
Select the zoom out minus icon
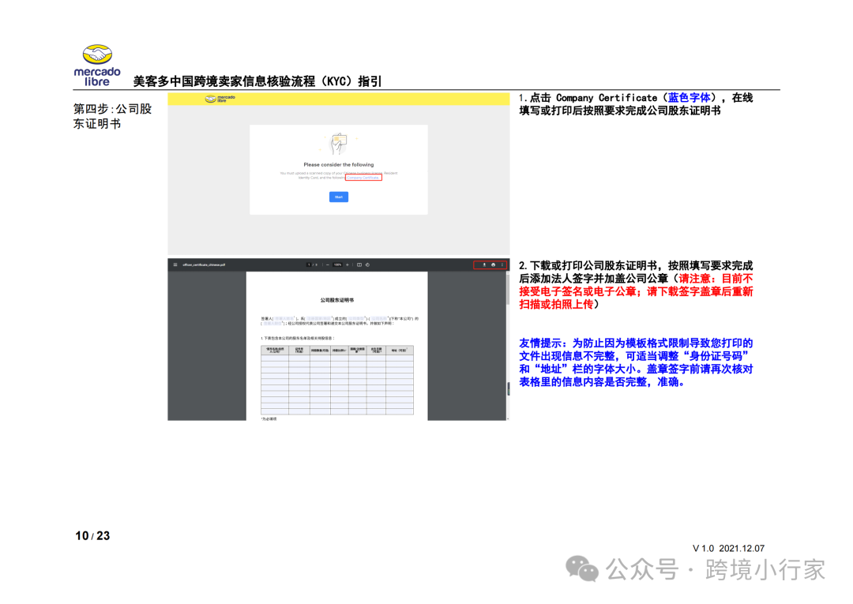point(327,265)
